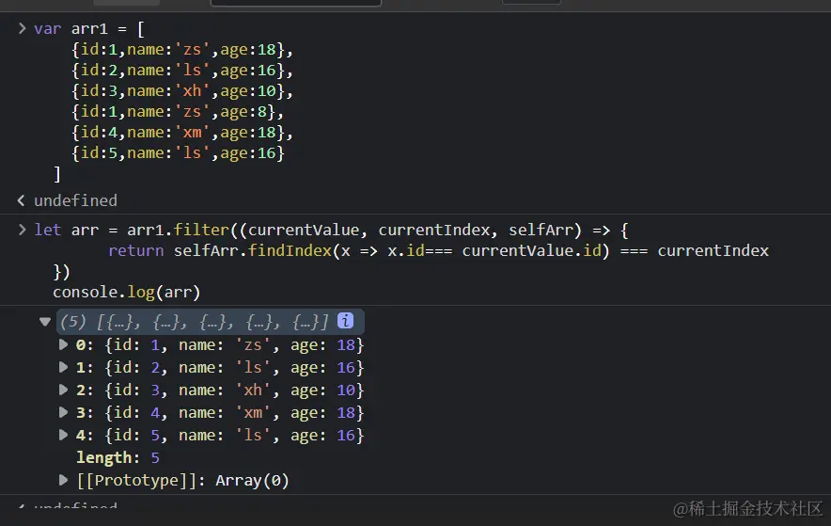
Task: Click the first 'undefined' result line
Action: (x=75, y=200)
